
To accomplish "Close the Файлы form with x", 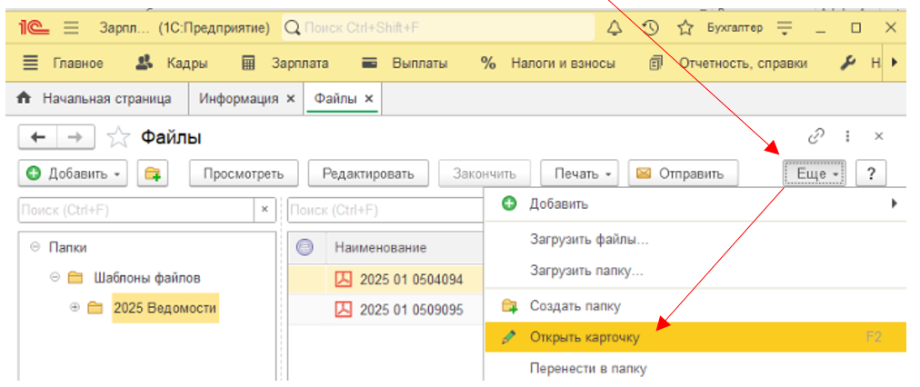I will (878, 136).
